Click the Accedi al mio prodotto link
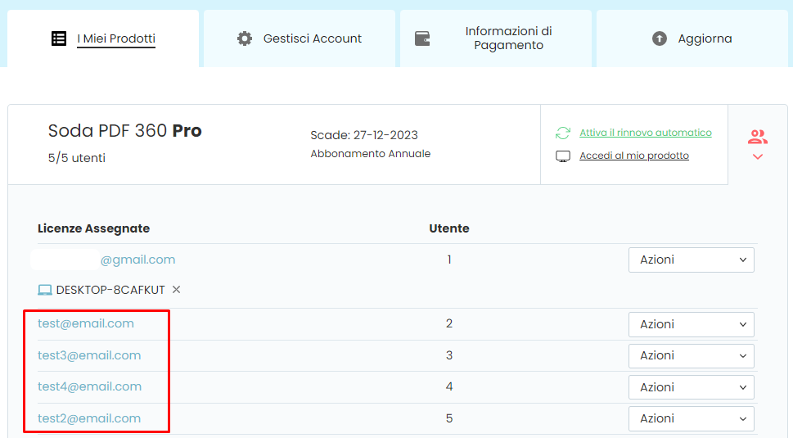Viewport: 793px width, 438px height. coord(634,156)
